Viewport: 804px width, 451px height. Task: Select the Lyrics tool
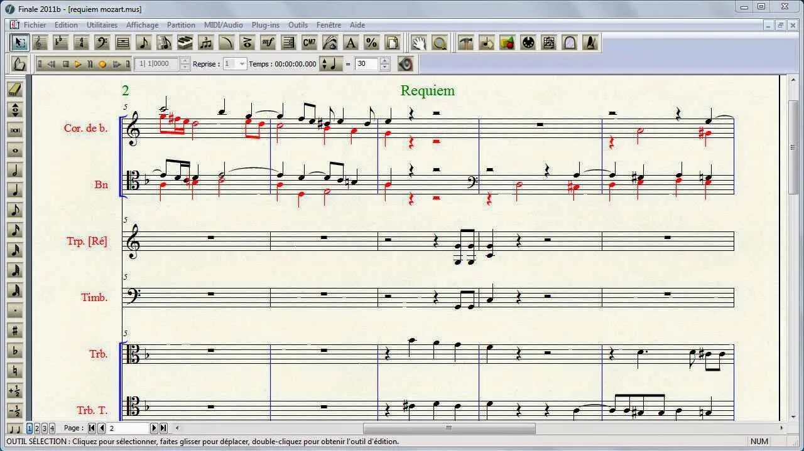(330, 43)
